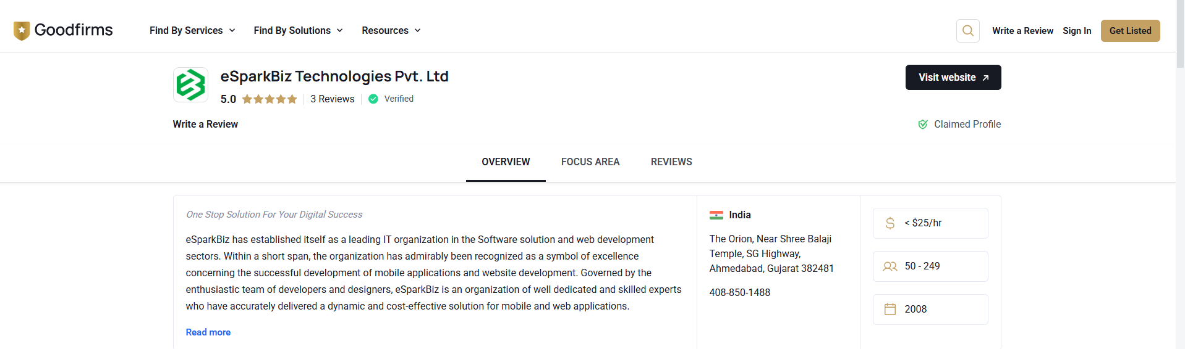Click the employees people icon
The image size is (1185, 349).
click(890, 266)
